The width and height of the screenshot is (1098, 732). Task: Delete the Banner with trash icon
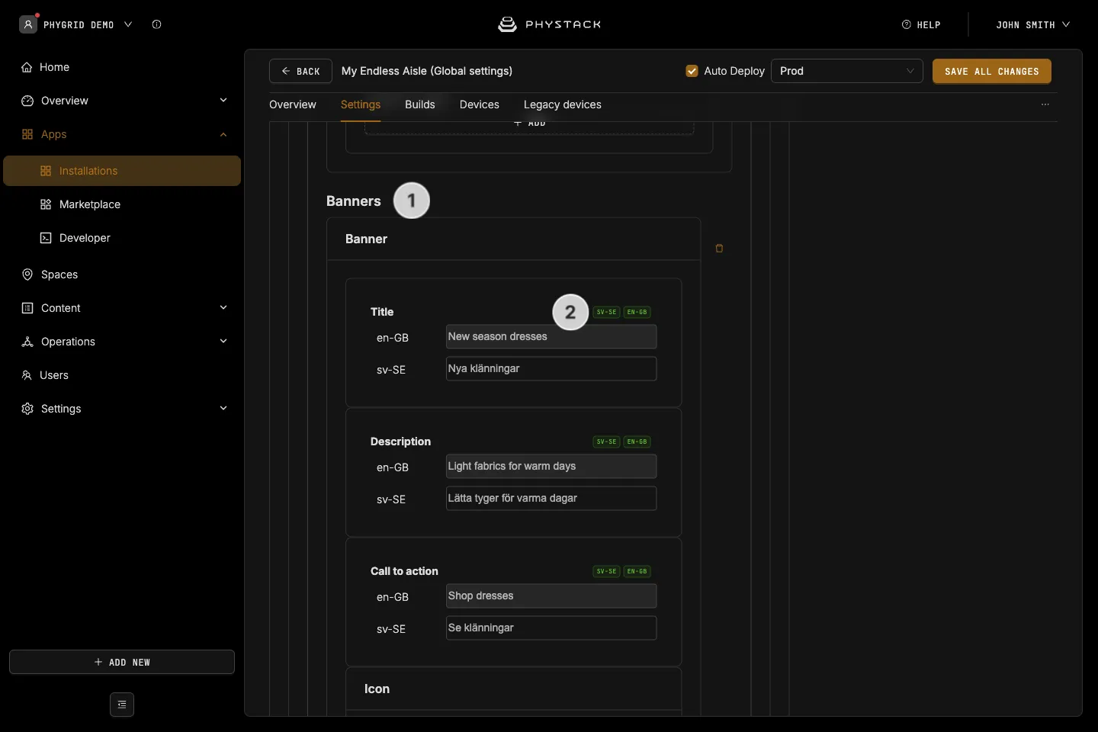[x=719, y=249]
